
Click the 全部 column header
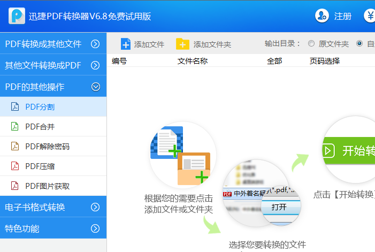274,61
